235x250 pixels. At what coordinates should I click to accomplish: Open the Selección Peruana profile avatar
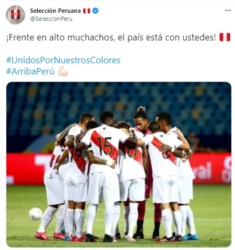(15, 15)
